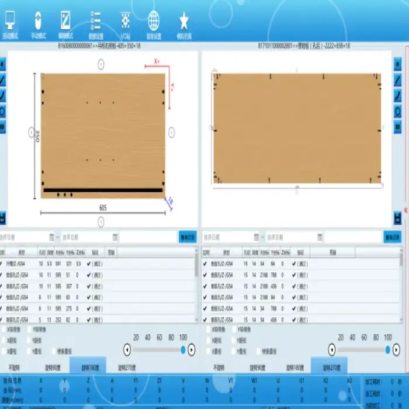
Task: Enable X轴镜像 checkbox in left panel
Action: coord(4,329)
